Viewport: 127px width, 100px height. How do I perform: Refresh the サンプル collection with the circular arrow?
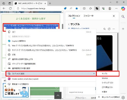109,29
